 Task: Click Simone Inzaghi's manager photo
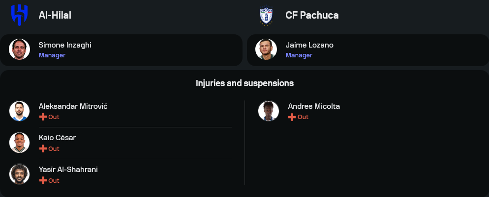(20, 49)
